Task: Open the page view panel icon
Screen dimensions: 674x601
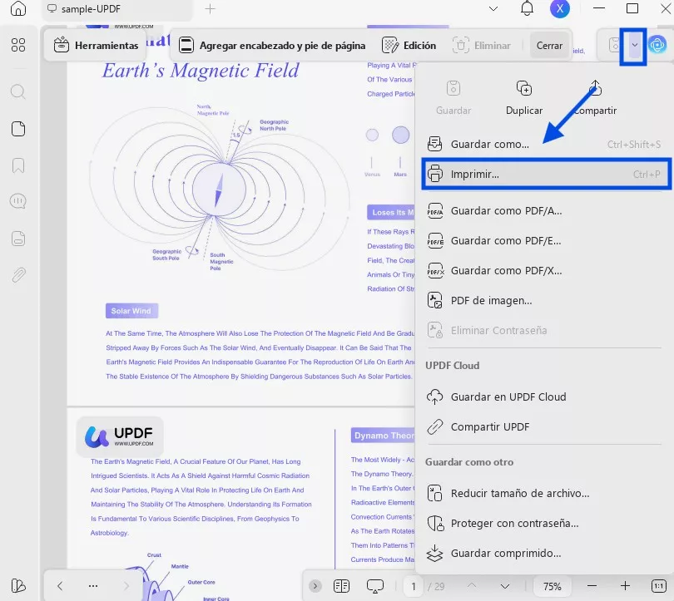Action: pyautogui.click(x=18, y=129)
